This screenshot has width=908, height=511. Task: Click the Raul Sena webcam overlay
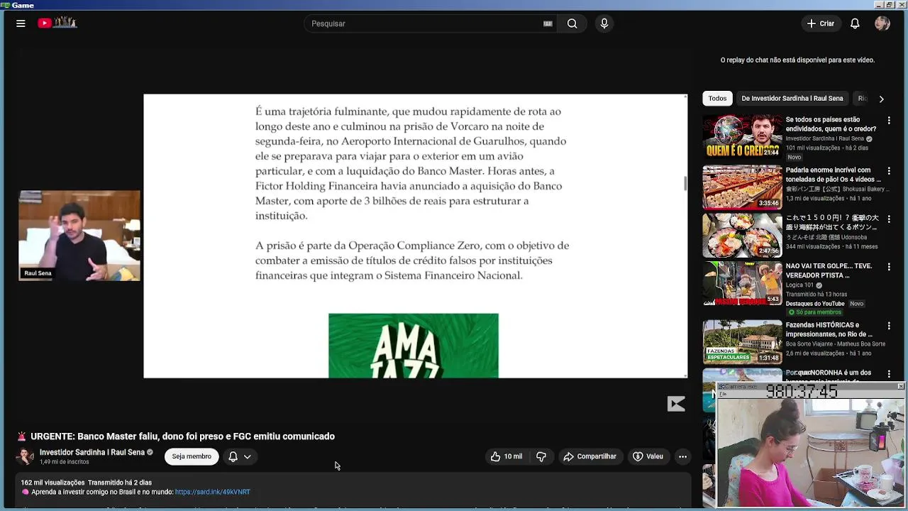click(x=79, y=236)
